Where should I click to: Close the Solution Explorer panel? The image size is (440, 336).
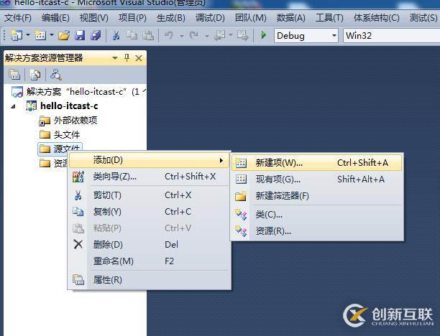tap(139, 58)
